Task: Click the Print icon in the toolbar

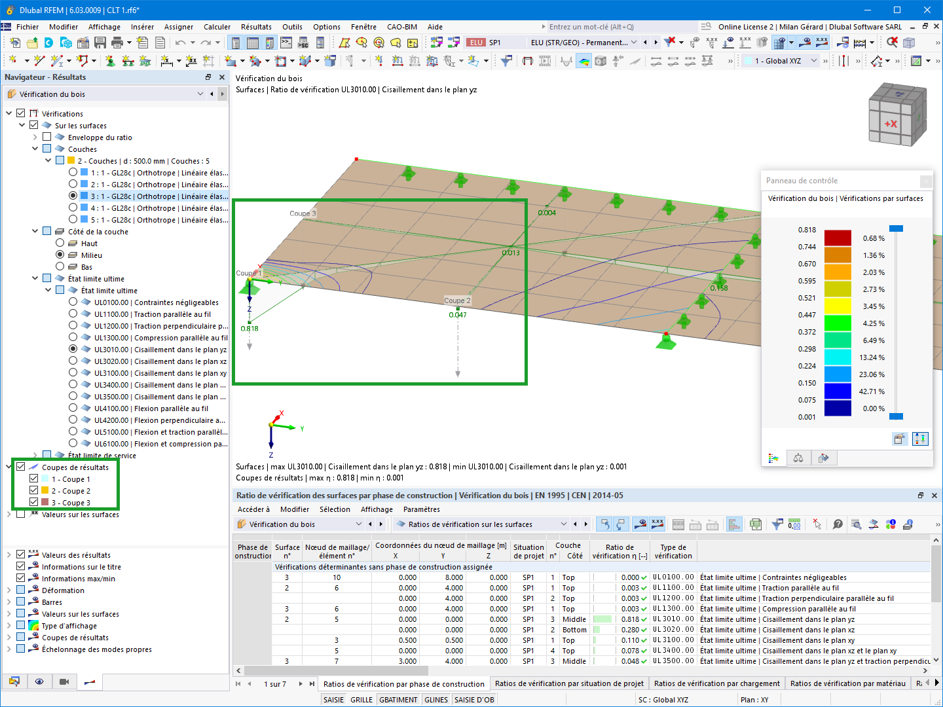Action: click(x=117, y=43)
